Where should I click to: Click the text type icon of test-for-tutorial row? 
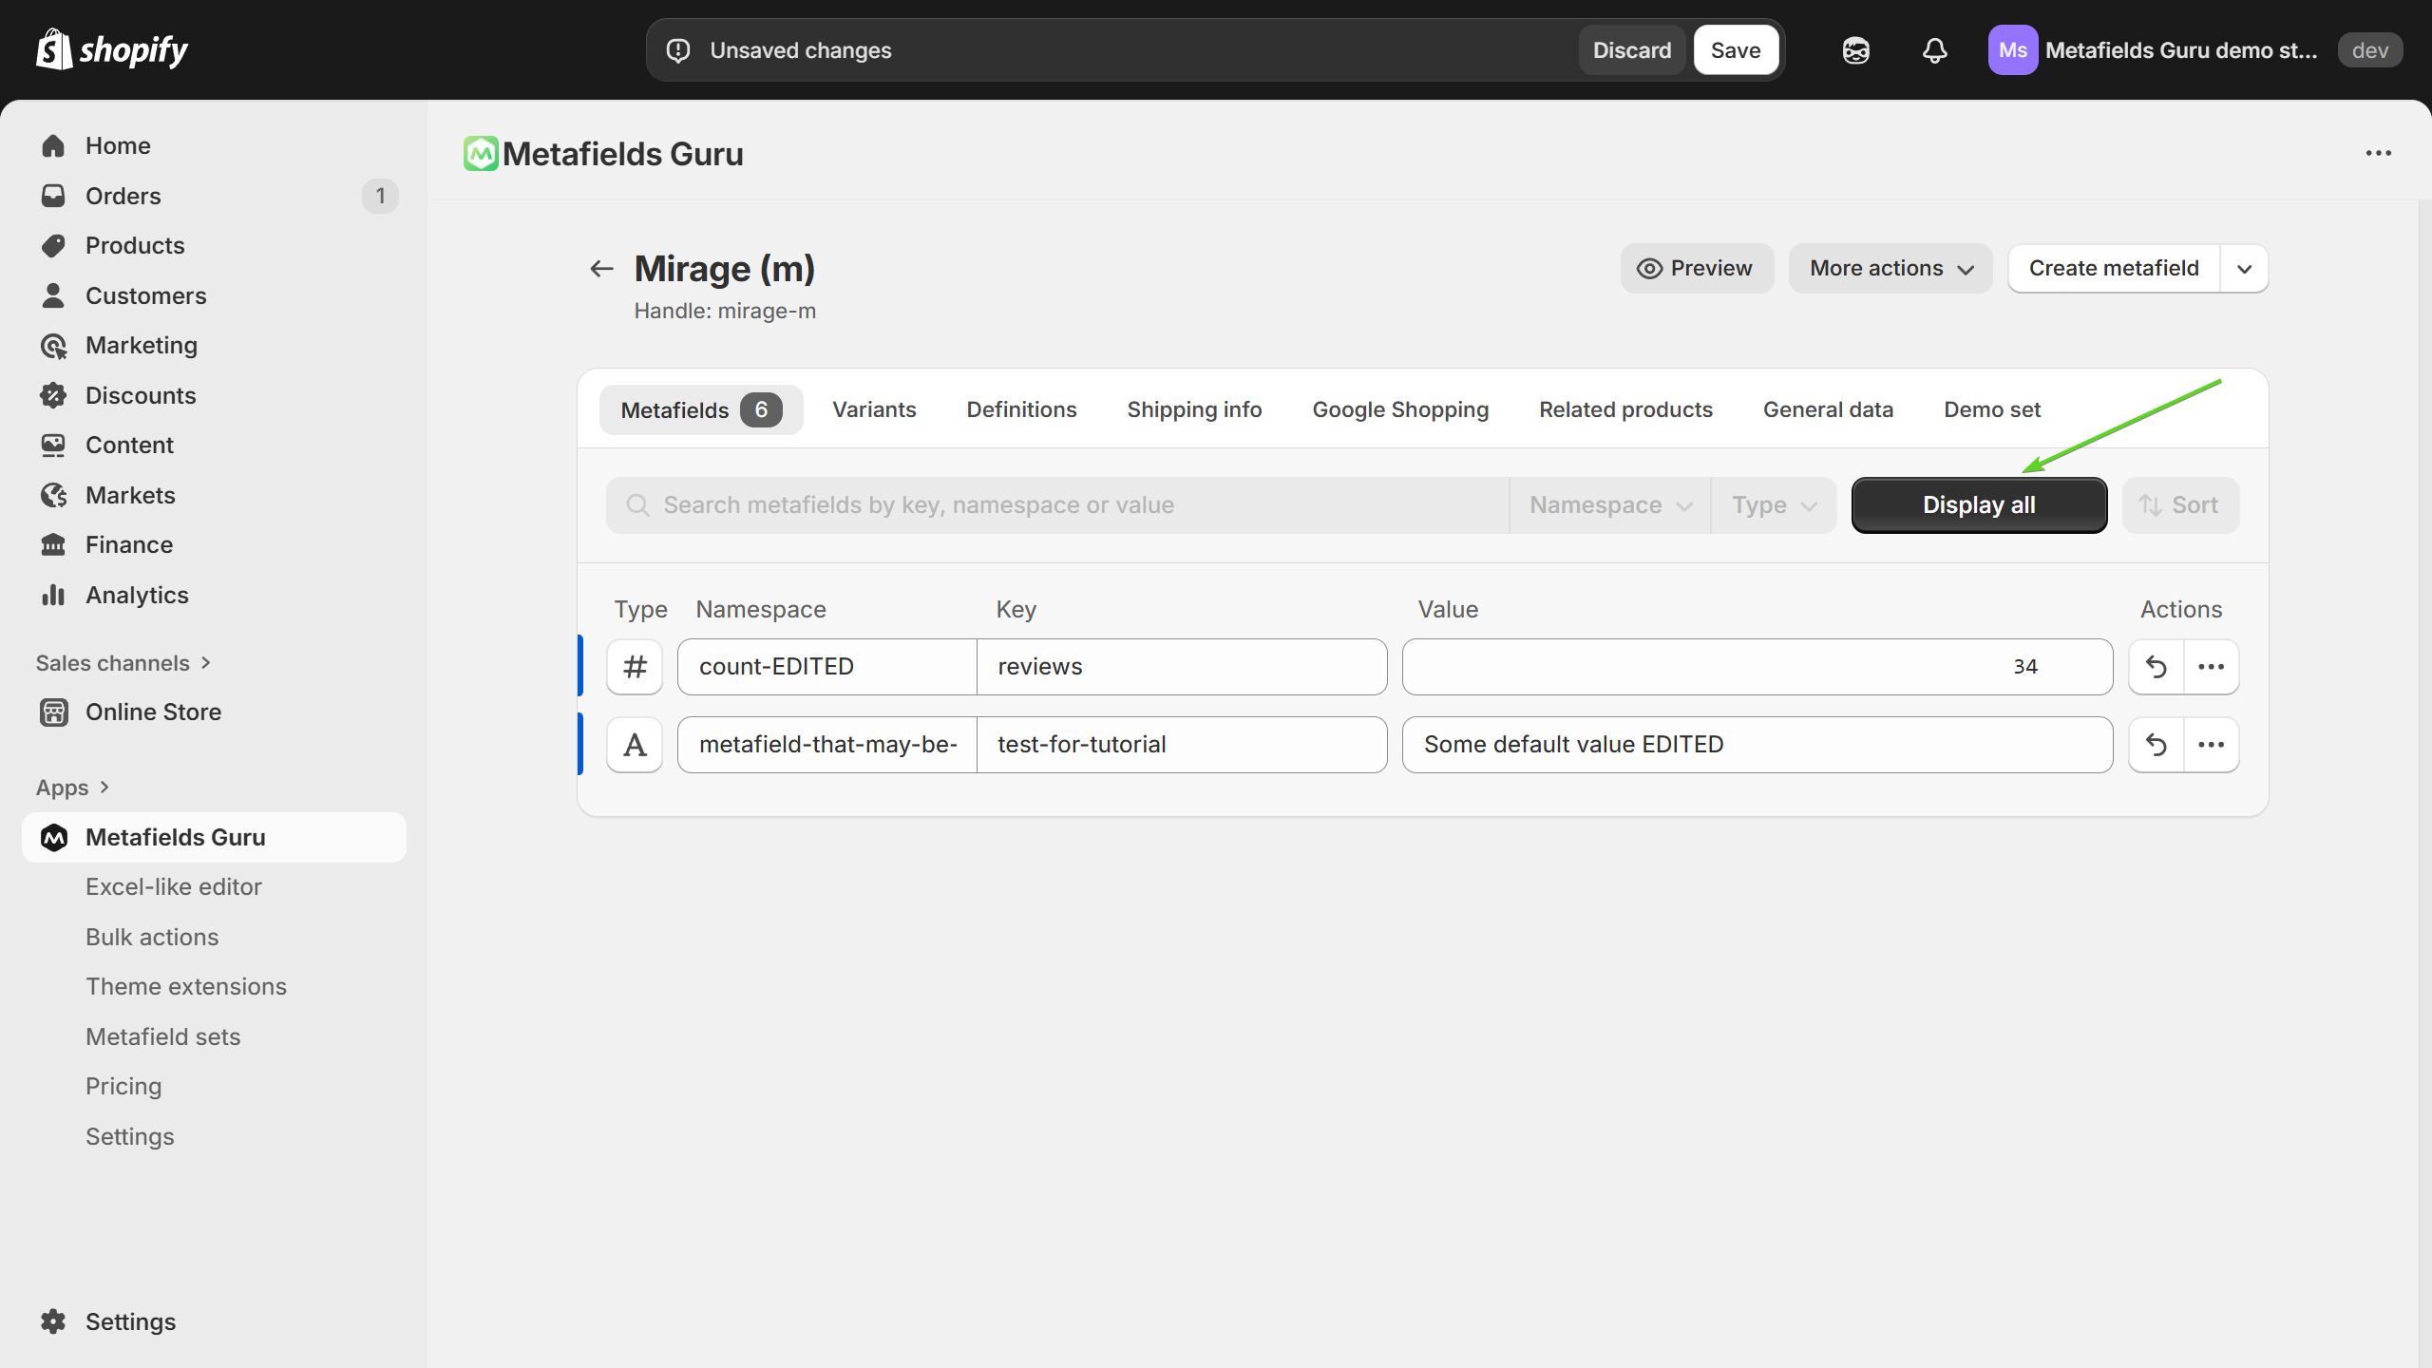[x=635, y=745]
